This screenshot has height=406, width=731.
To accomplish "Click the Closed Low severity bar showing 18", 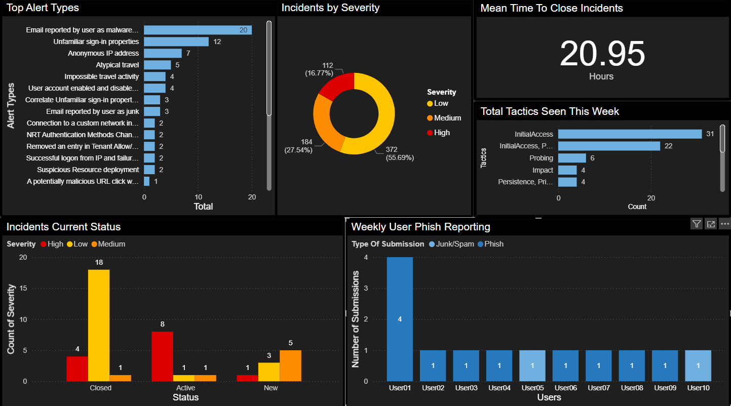I will tap(99, 326).
